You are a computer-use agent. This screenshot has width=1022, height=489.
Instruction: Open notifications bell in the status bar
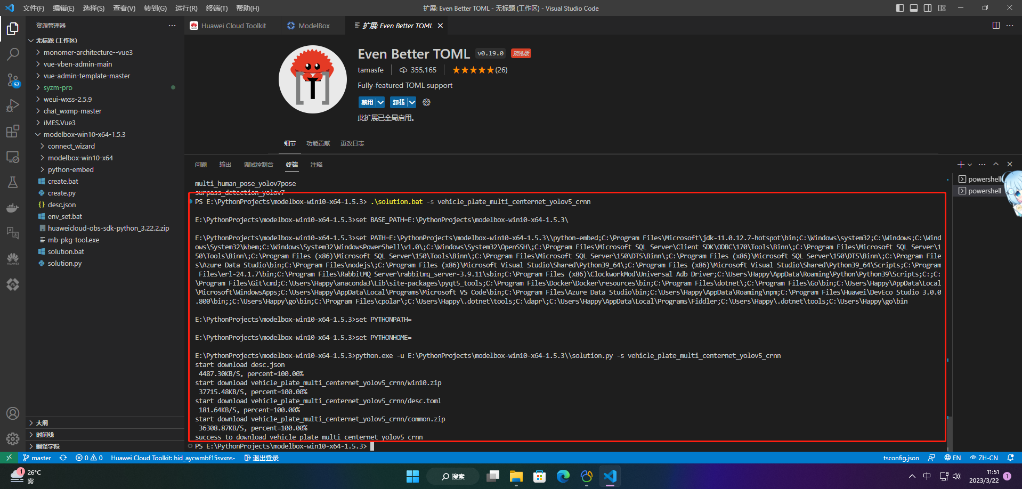[x=1010, y=458]
